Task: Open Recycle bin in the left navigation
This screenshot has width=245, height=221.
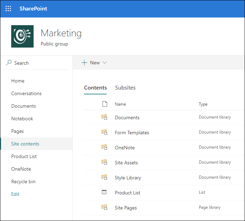Action: pos(23,182)
